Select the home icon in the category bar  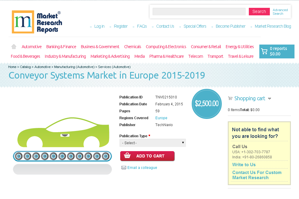point(14,47)
